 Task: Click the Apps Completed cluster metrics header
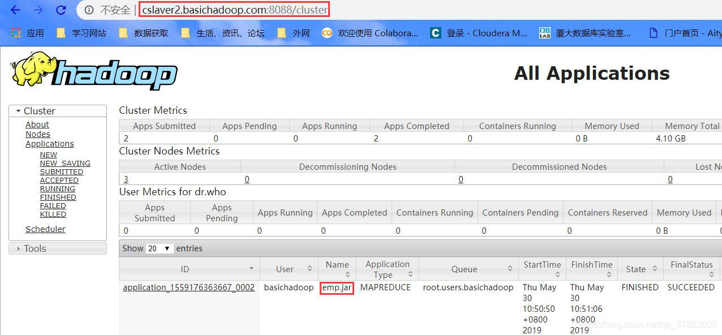pyautogui.click(x=416, y=126)
